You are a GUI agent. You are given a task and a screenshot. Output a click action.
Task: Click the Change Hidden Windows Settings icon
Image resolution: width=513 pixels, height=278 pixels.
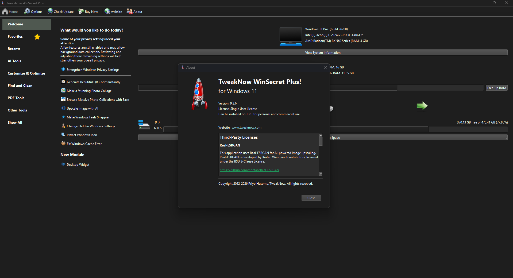tap(63, 126)
